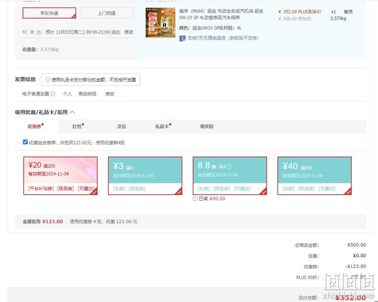Switch to the 礼品卡 tab

(162, 127)
